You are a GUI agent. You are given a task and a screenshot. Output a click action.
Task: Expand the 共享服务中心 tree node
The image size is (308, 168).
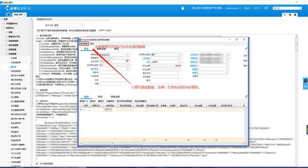pyautogui.click(x=4, y=23)
